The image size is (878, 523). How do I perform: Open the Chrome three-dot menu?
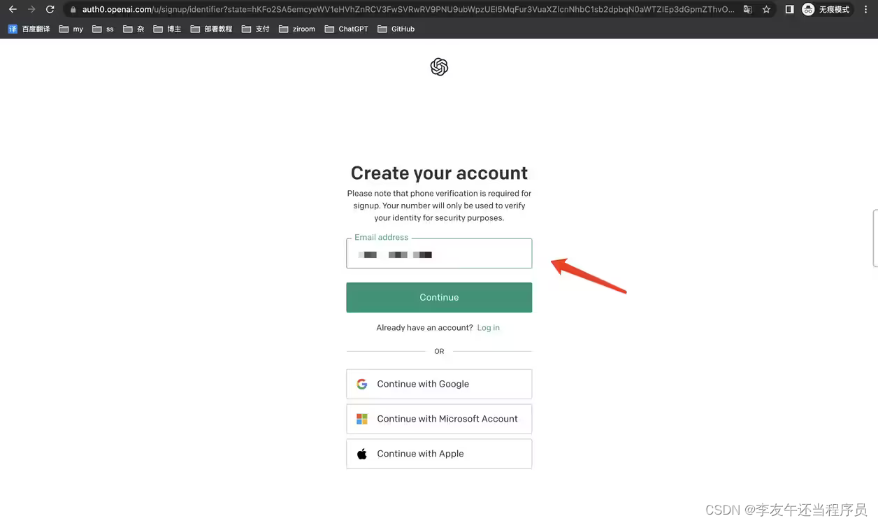pyautogui.click(x=866, y=10)
